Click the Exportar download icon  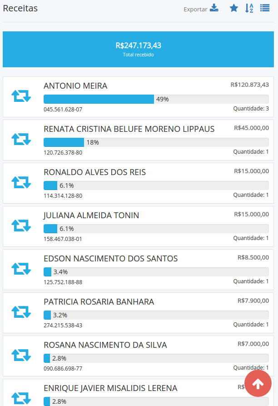coord(214,8)
